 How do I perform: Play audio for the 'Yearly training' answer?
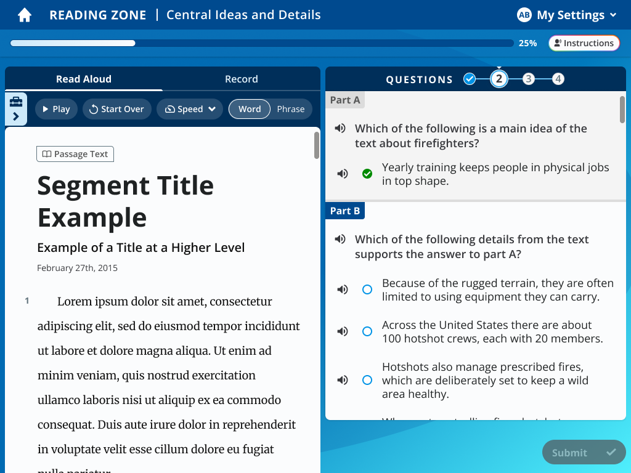343,174
